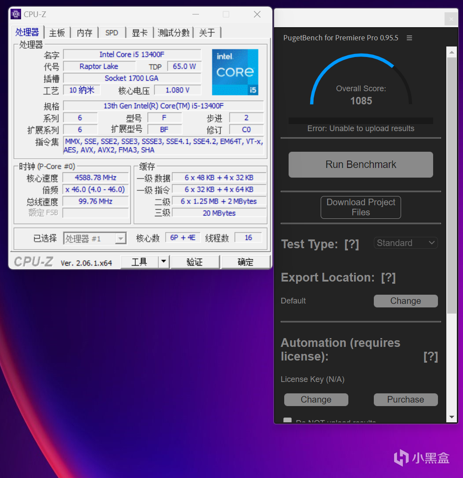This screenshot has height=478, width=463.
Task: Click Test Type help [?] icon
Action: pyautogui.click(x=351, y=244)
